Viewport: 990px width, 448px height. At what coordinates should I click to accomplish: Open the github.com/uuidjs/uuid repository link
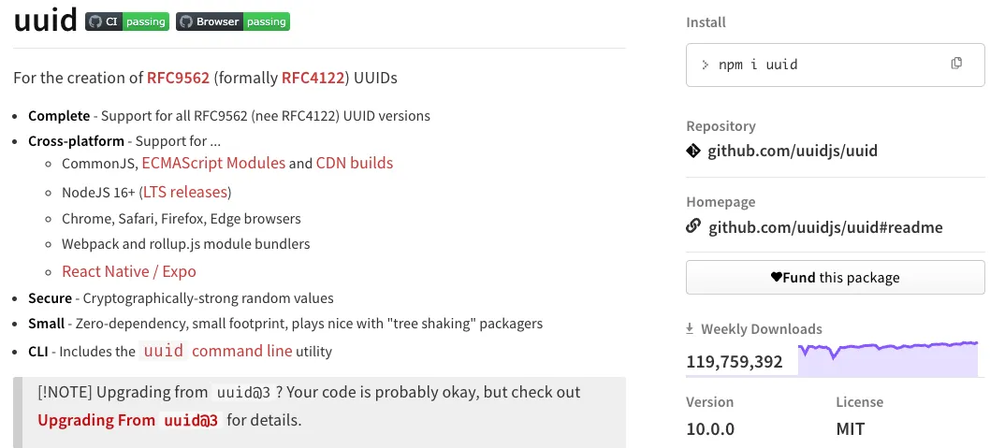pos(793,151)
